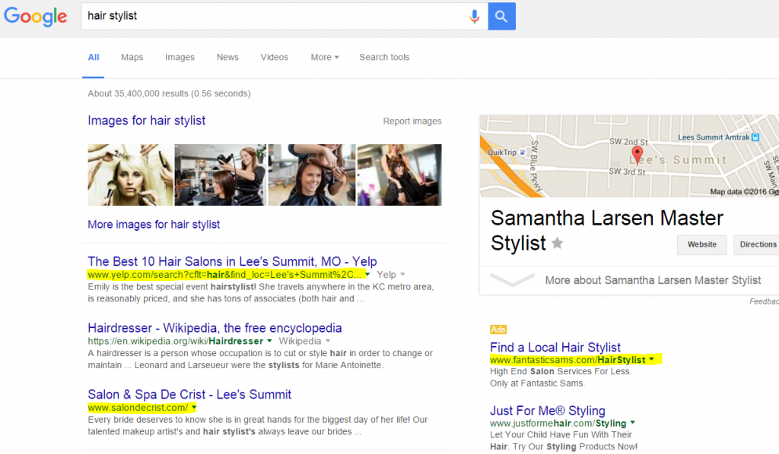Select the All search tab
The height and width of the screenshot is (454, 779).
pyautogui.click(x=94, y=57)
